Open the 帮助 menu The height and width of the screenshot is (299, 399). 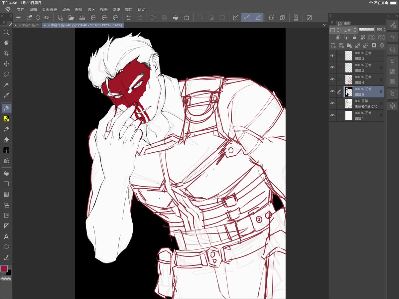click(x=141, y=10)
